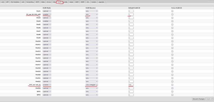Open the IGMP tab
214x102 pixels.
coord(77,2)
